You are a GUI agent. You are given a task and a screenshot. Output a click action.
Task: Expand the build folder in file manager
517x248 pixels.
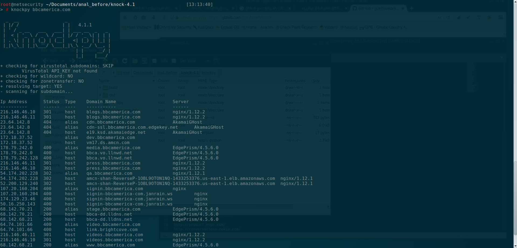point(100,88)
